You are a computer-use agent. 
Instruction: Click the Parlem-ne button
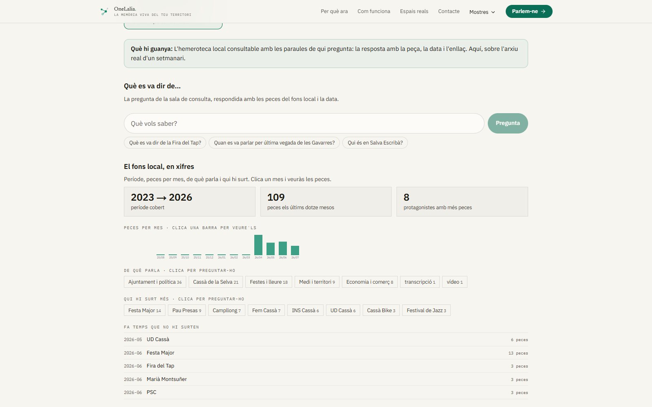pyautogui.click(x=529, y=11)
